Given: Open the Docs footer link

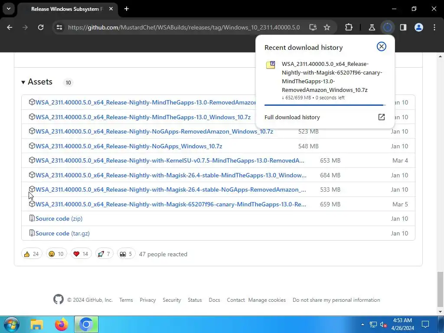Looking at the screenshot, I should (214, 300).
